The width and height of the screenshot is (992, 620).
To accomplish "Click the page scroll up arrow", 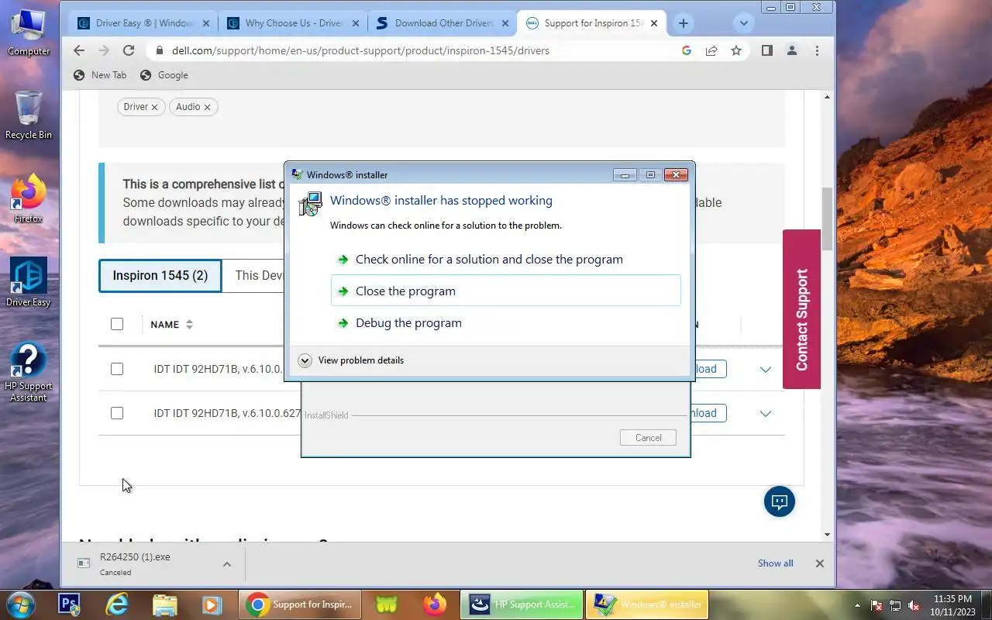I will click(x=827, y=98).
